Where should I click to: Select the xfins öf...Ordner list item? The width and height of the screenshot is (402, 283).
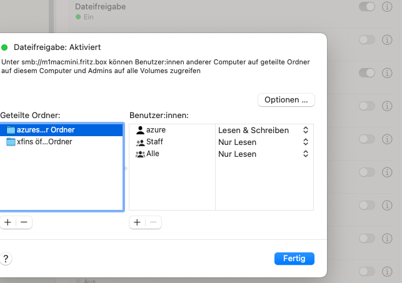coord(44,142)
